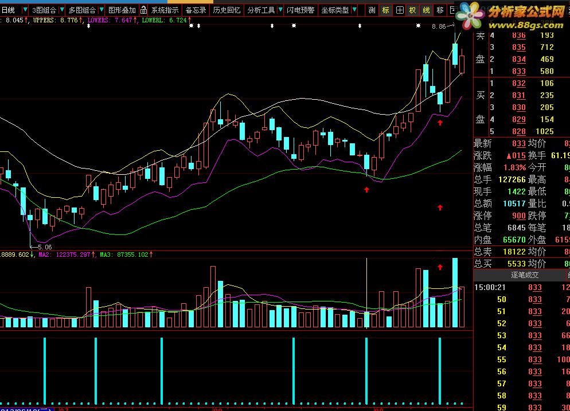Click the 总额 value 10517
570x411 pixels.
click(x=514, y=203)
